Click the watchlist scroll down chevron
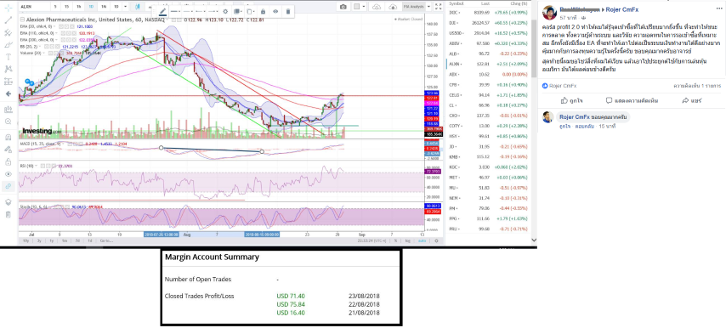Screen dimensions: 726x328 pyautogui.click(x=533, y=240)
